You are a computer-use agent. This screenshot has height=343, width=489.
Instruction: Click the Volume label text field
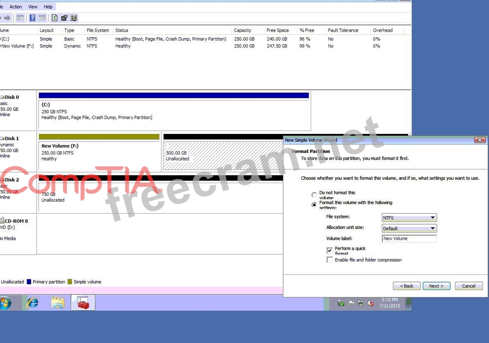[409, 239]
